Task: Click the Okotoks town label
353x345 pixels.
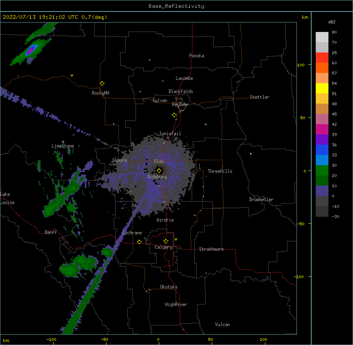Action: [169, 287]
